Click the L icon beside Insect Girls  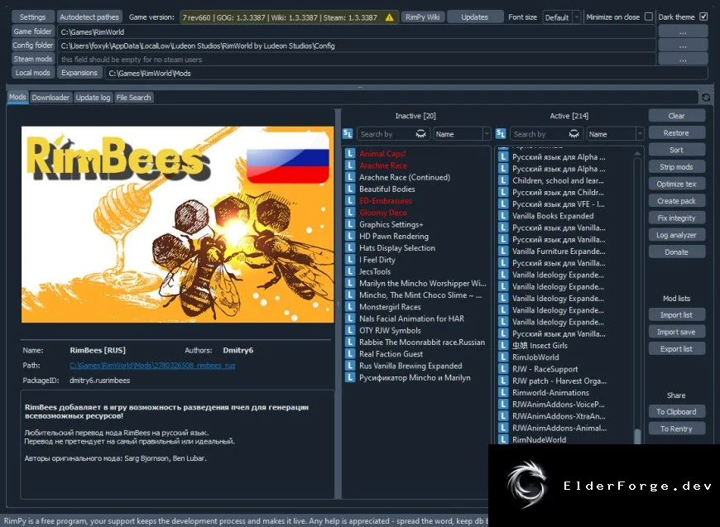[x=504, y=345]
